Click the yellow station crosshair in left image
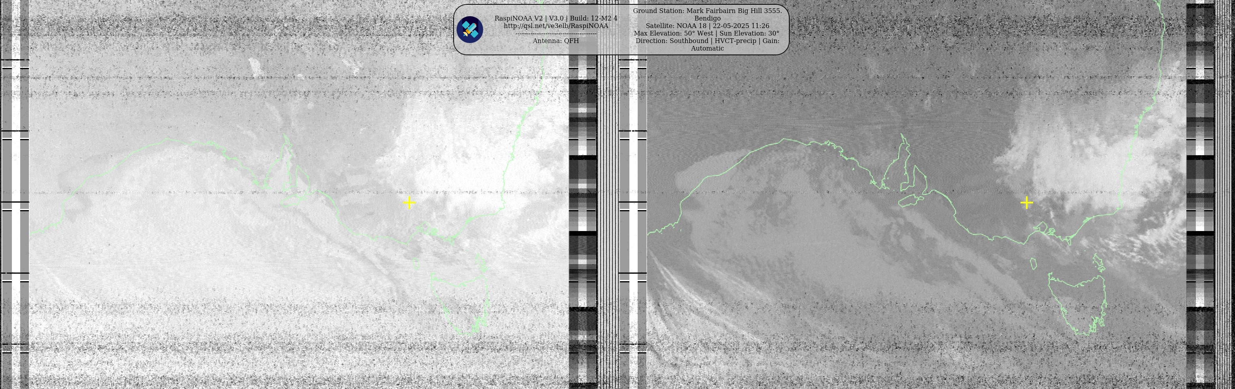 point(409,203)
